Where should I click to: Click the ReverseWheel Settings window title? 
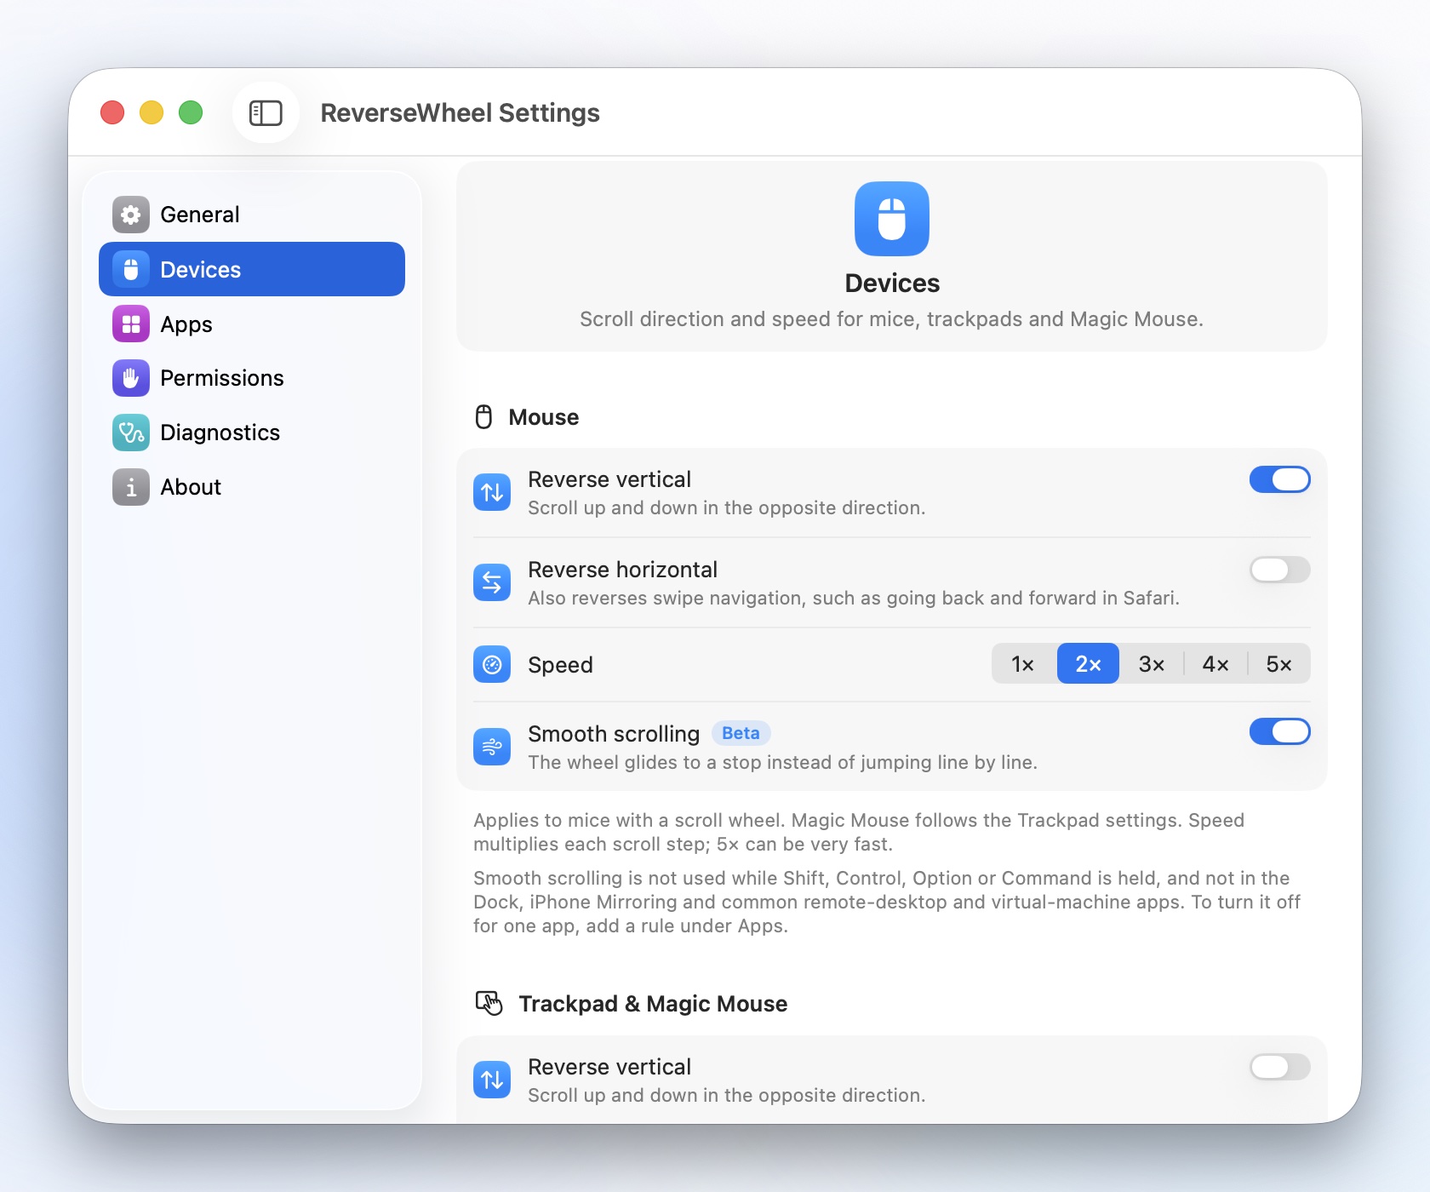pyautogui.click(x=460, y=112)
